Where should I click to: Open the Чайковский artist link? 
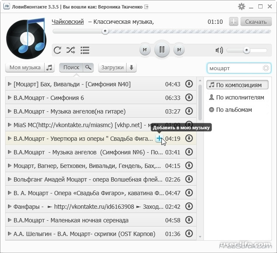(68, 22)
